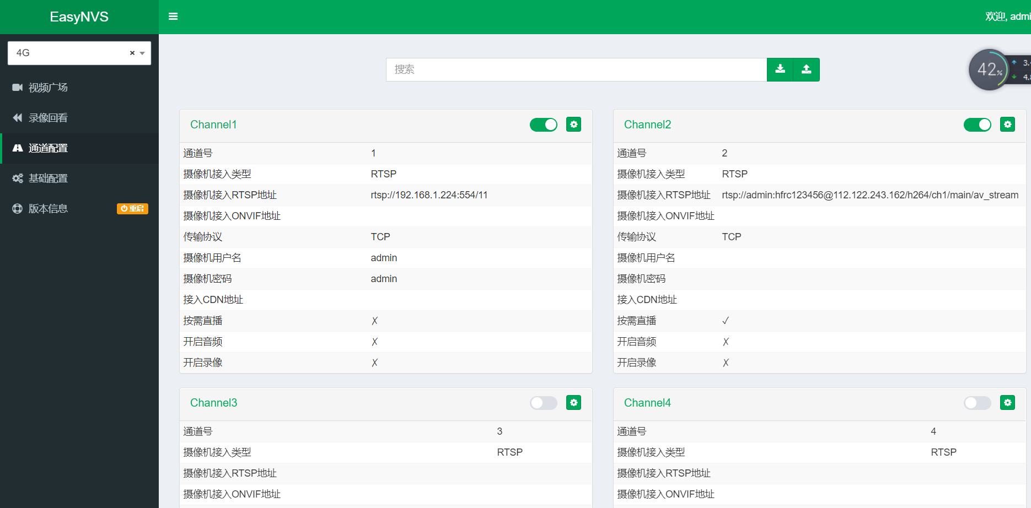Enable the Channel4 toggle switch
Viewport: 1031px width, 508px height.
pyautogui.click(x=978, y=403)
